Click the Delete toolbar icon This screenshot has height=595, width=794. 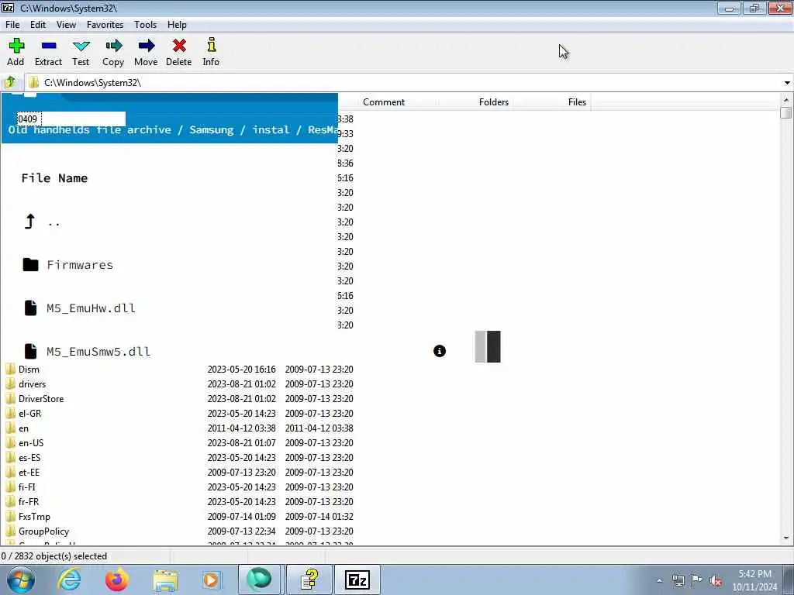click(179, 46)
